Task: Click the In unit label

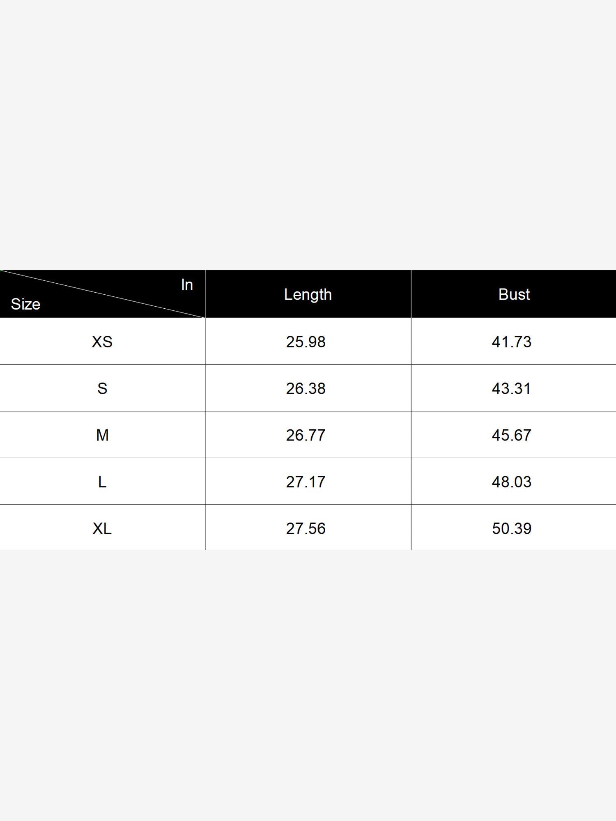Action: (187, 284)
